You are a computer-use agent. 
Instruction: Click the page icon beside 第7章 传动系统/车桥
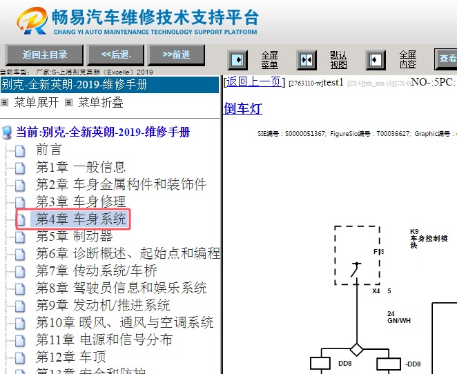(x=20, y=271)
